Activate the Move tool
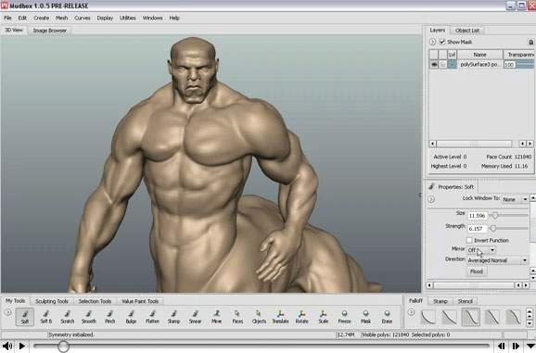Screen dimensions: 536x353 click(x=216, y=317)
